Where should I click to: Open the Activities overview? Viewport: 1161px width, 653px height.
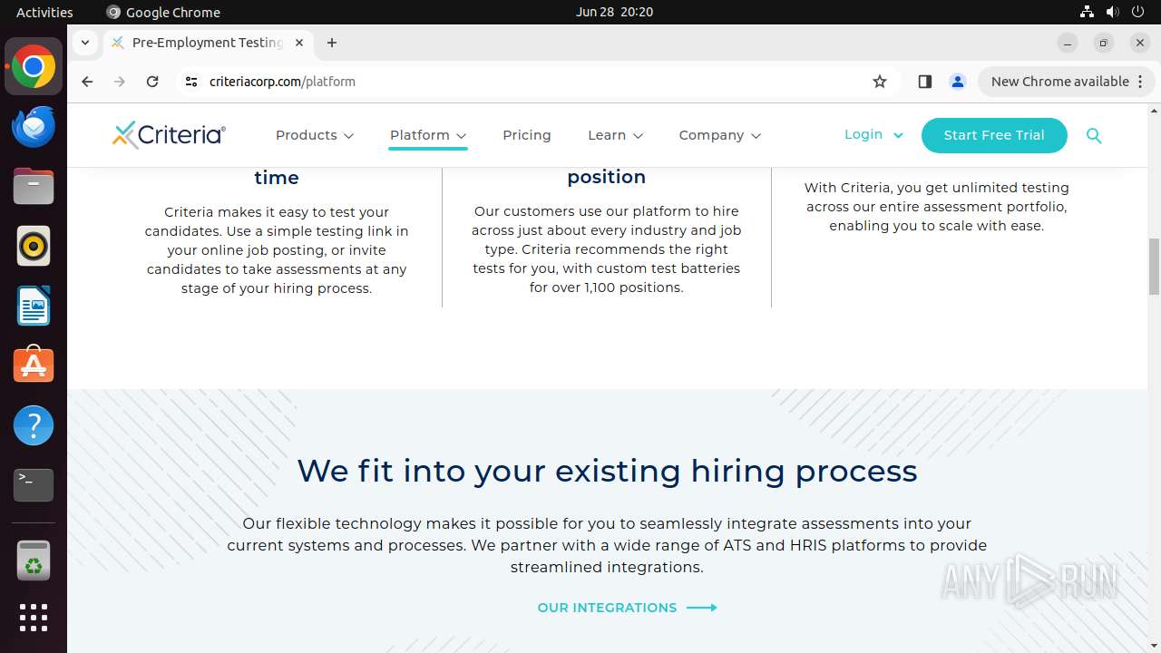coord(44,12)
